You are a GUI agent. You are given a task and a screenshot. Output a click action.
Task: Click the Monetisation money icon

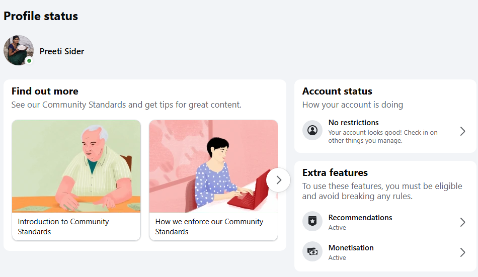[x=312, y=251]
